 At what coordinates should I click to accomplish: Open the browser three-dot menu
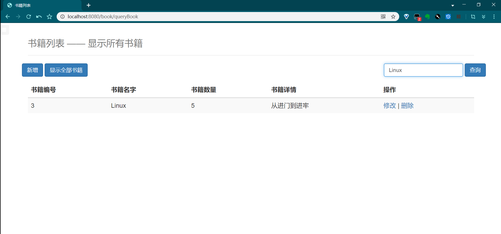click(494, 17)
